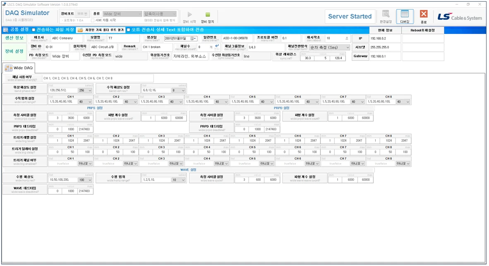
Task: Stop the device with 장비 정지
Action: click(x=207, y=17)
